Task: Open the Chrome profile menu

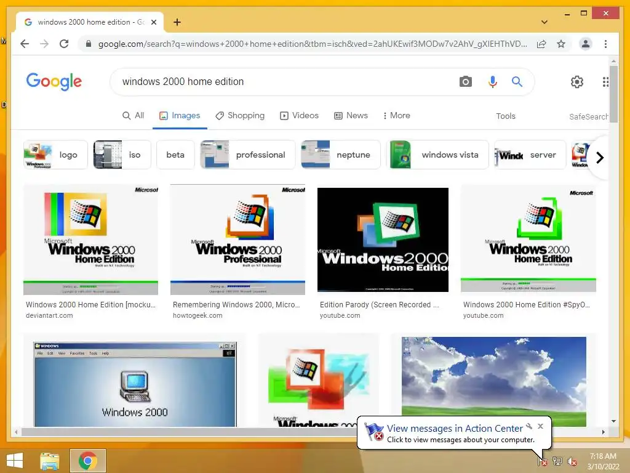Action: coord(586,44)
